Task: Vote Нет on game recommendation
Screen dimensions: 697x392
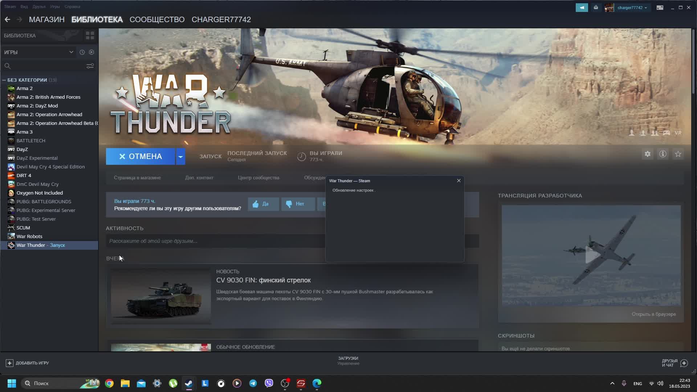Action: [298, 204]
